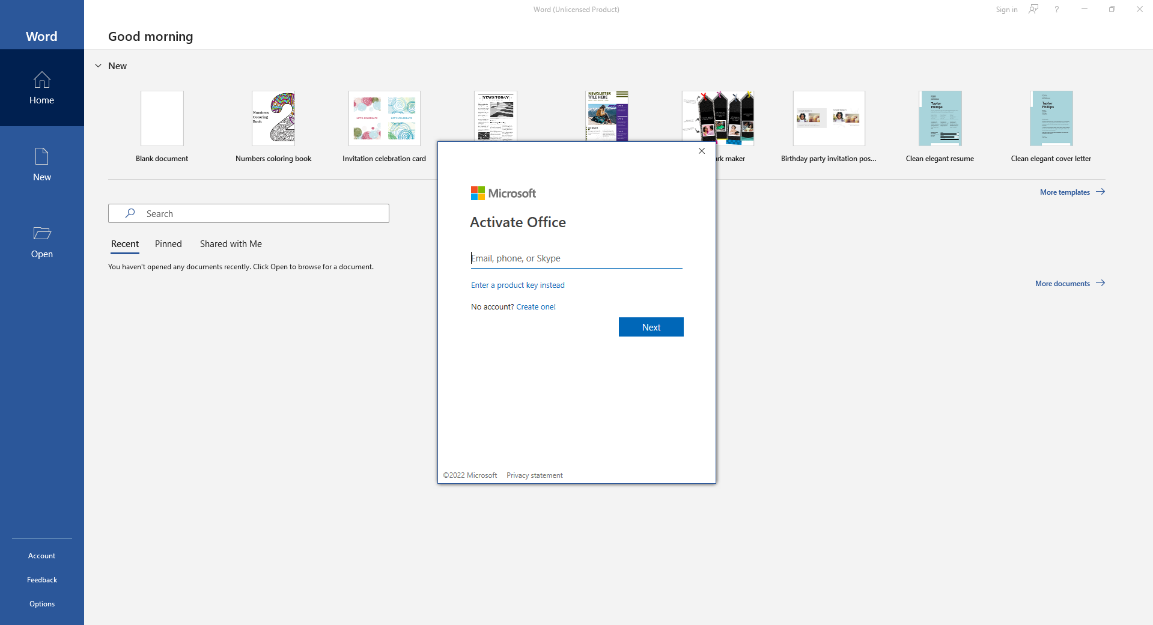Screen dimensions: 1153x625
Task: Select the Recent tab
Action: (125, 244)
